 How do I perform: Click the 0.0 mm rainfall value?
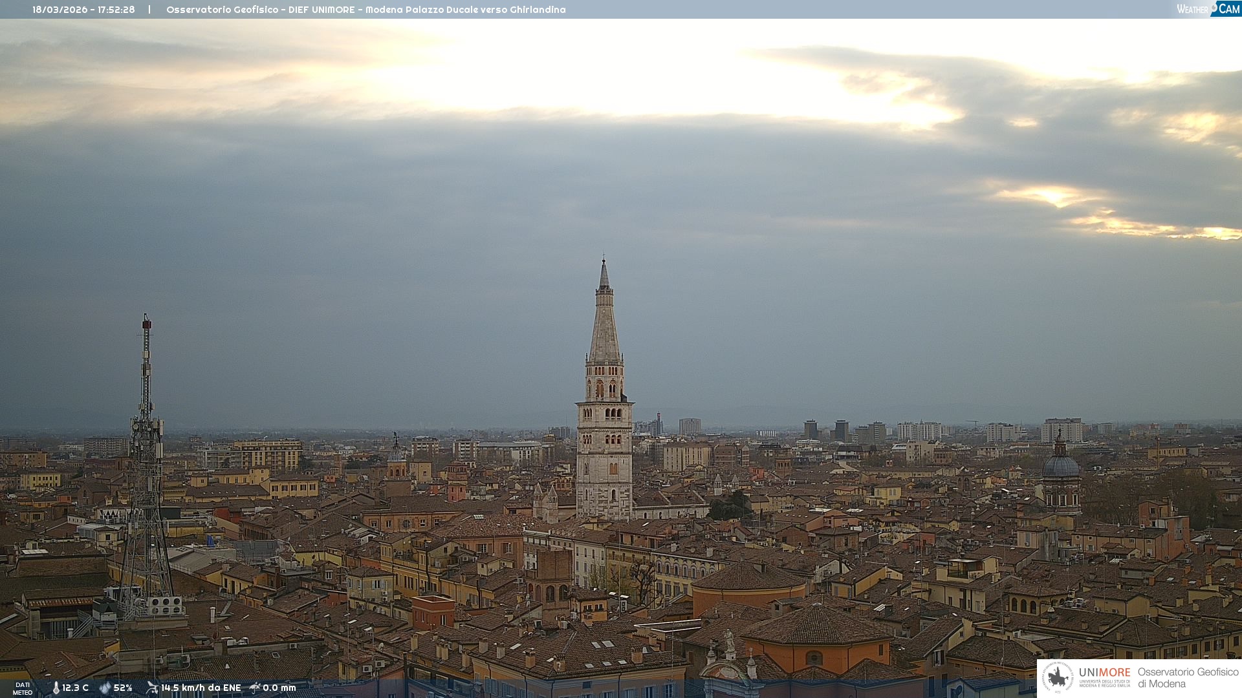click(x=279, y=688)
